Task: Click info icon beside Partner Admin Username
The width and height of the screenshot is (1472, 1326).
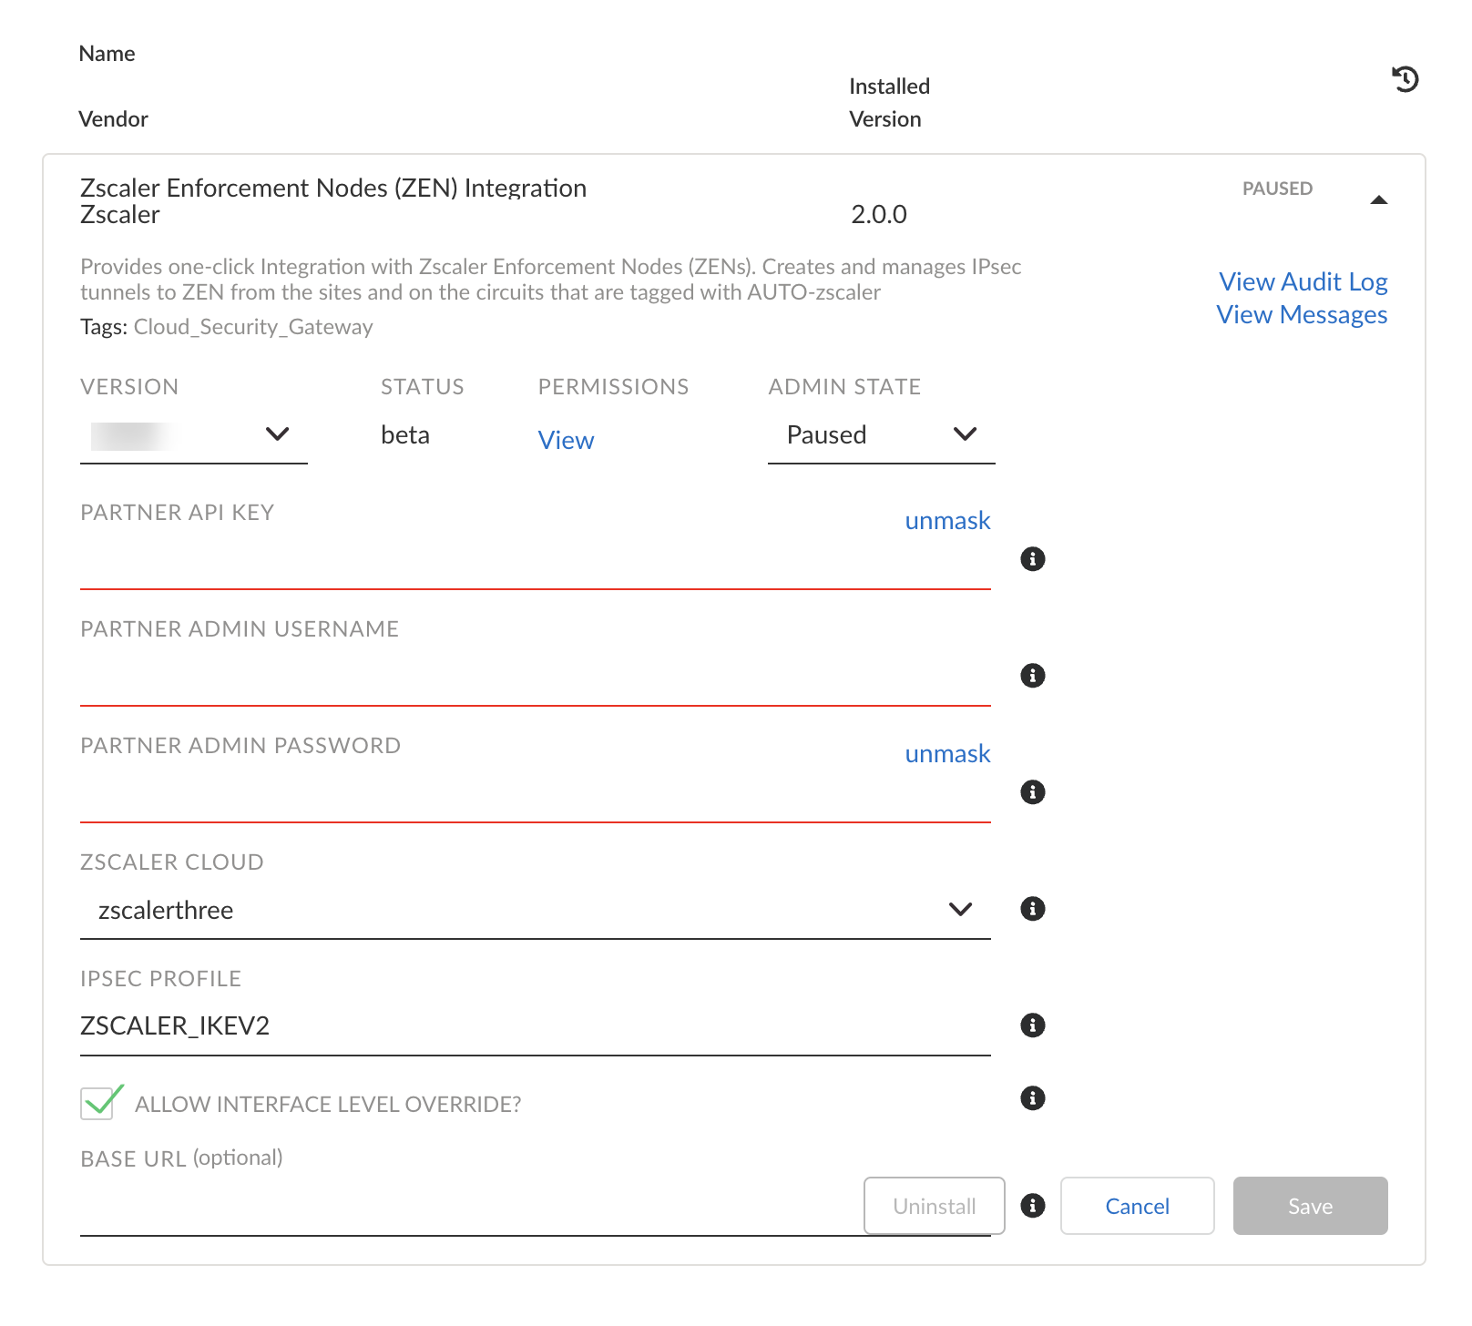Action: pyautogui.click(x=1032, y=676)
